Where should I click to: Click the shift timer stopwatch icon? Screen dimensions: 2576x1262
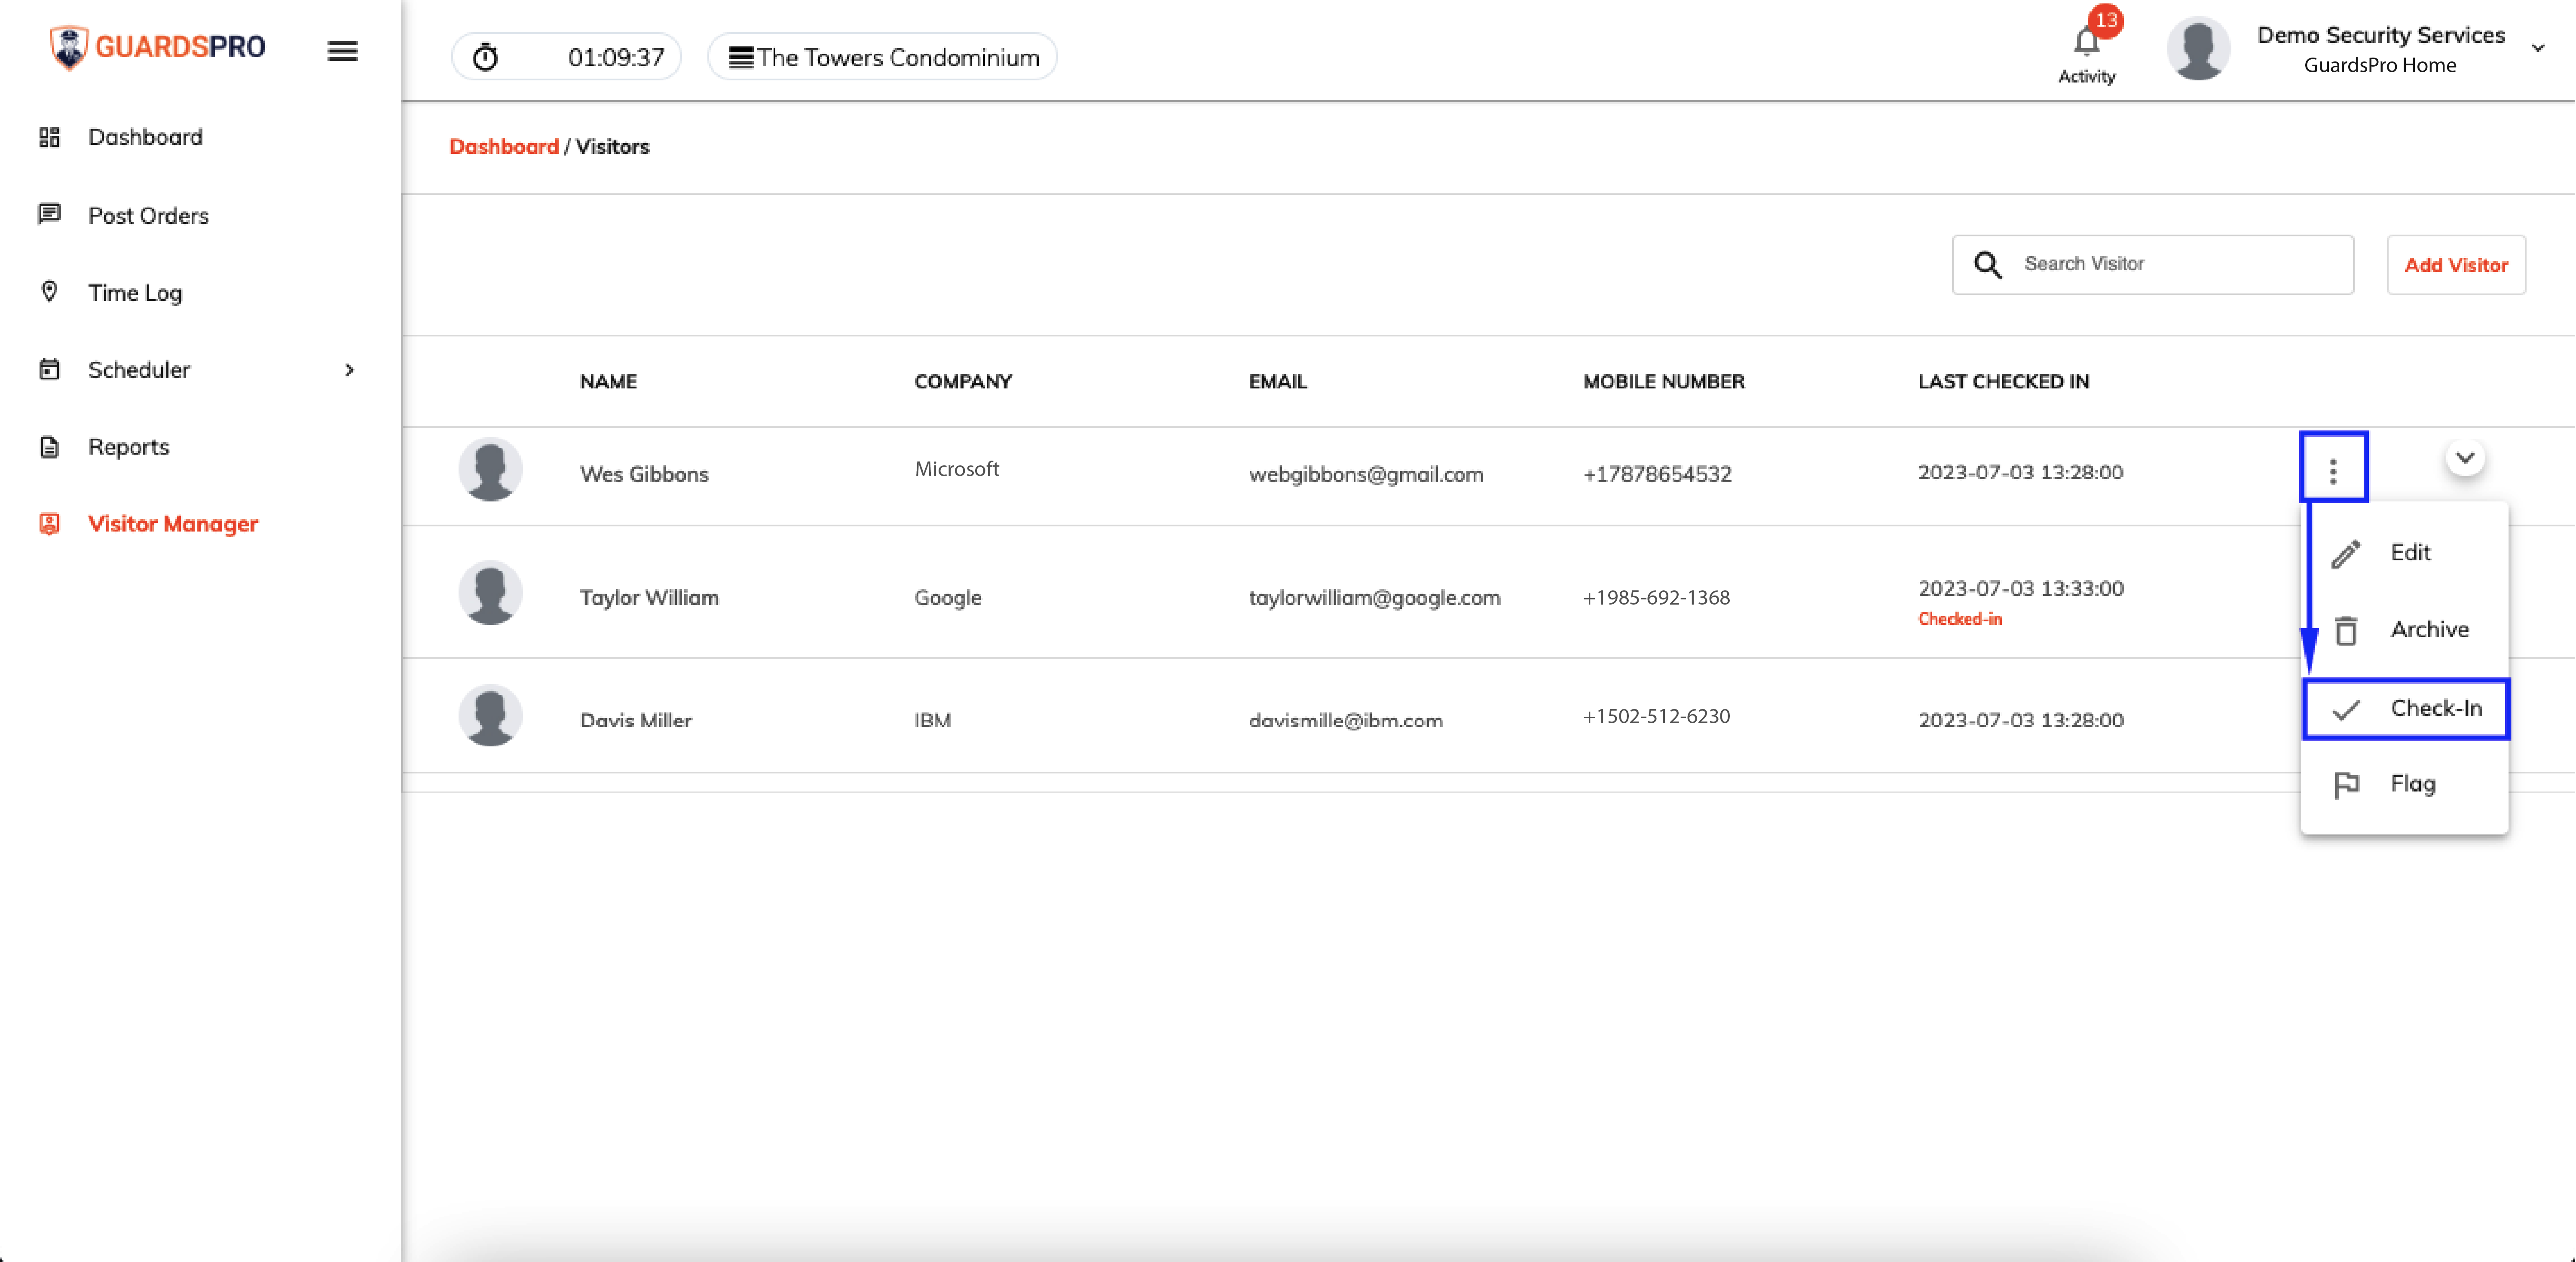(485, 57)
